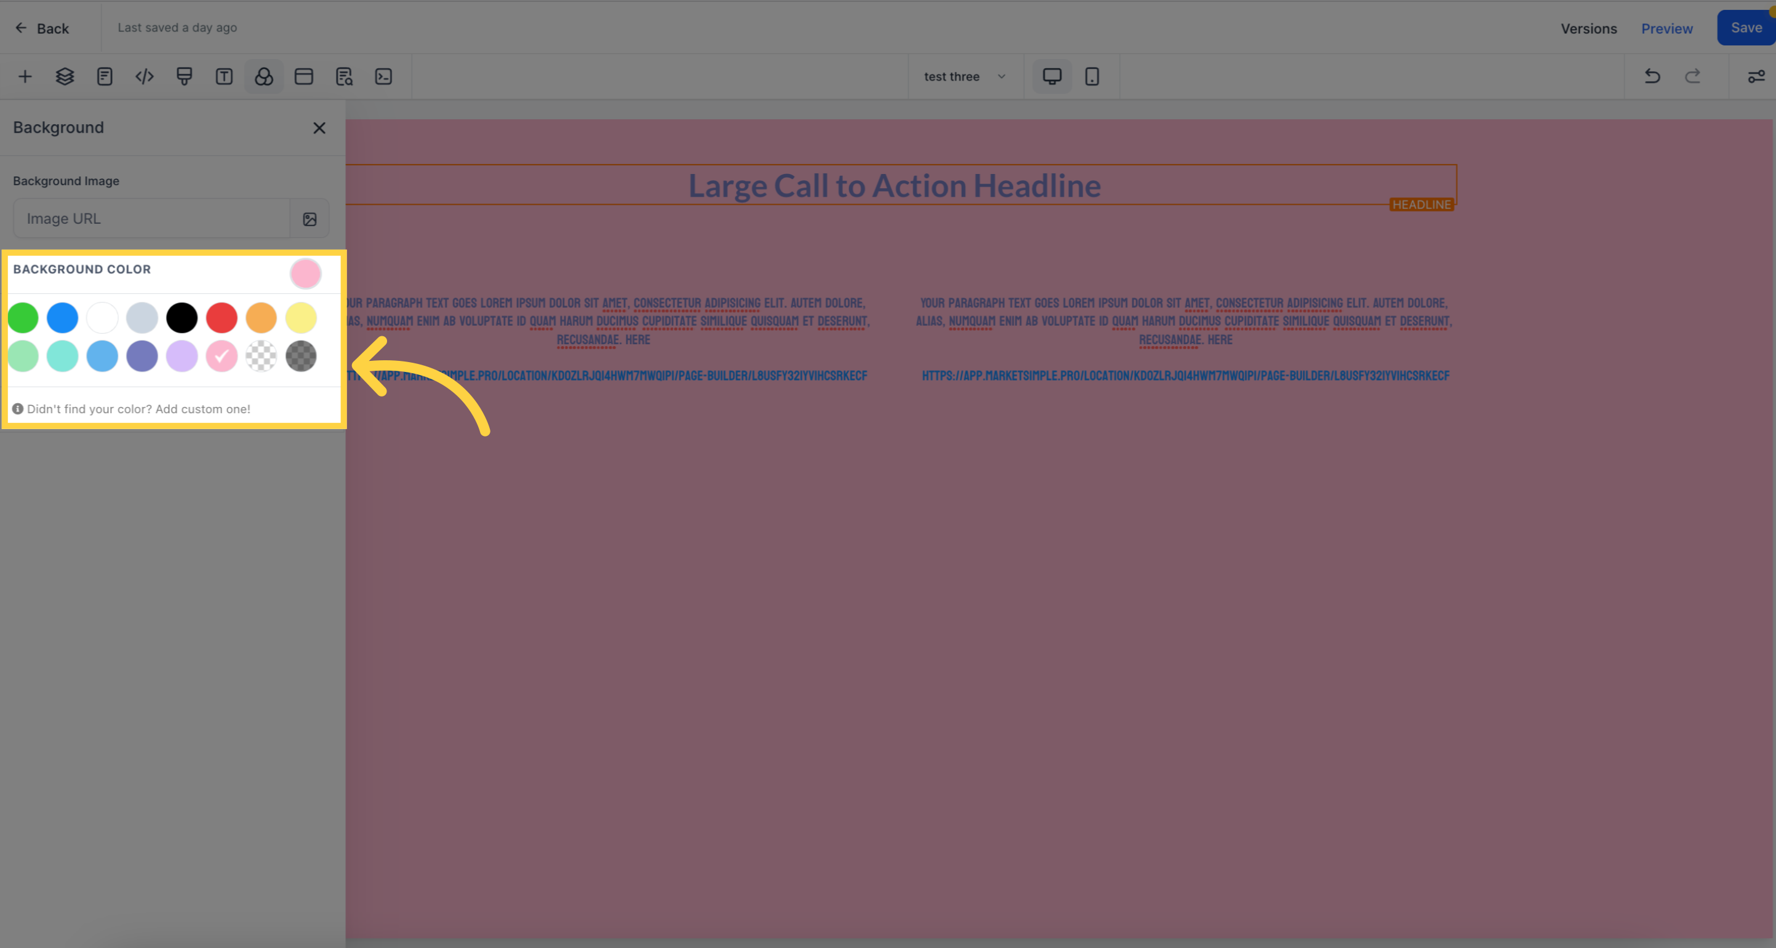Switch to desktop view
The image size is (1776, 948).
(1052, 76)
